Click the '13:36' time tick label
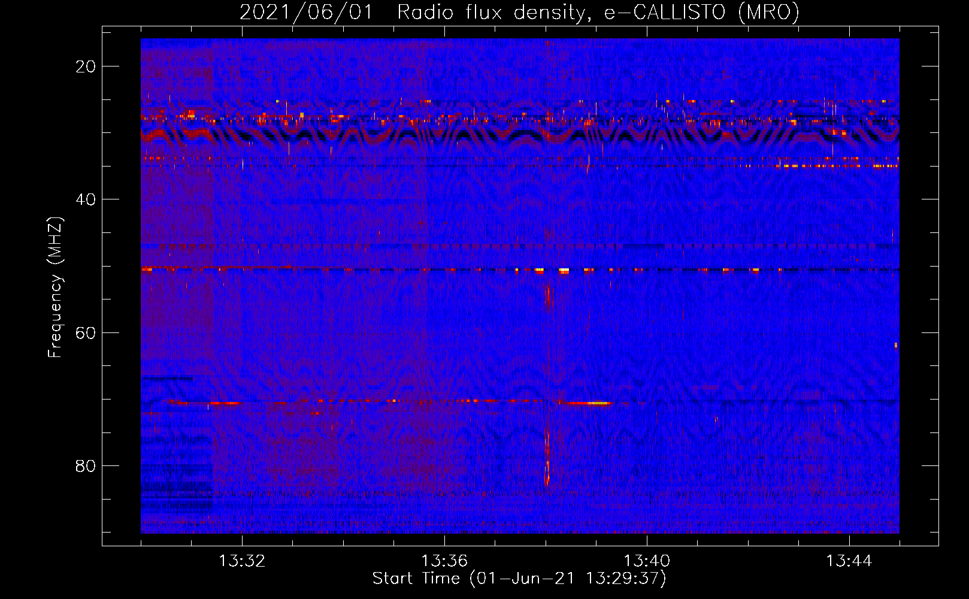 pyautogui.click(x=444, y=561)
